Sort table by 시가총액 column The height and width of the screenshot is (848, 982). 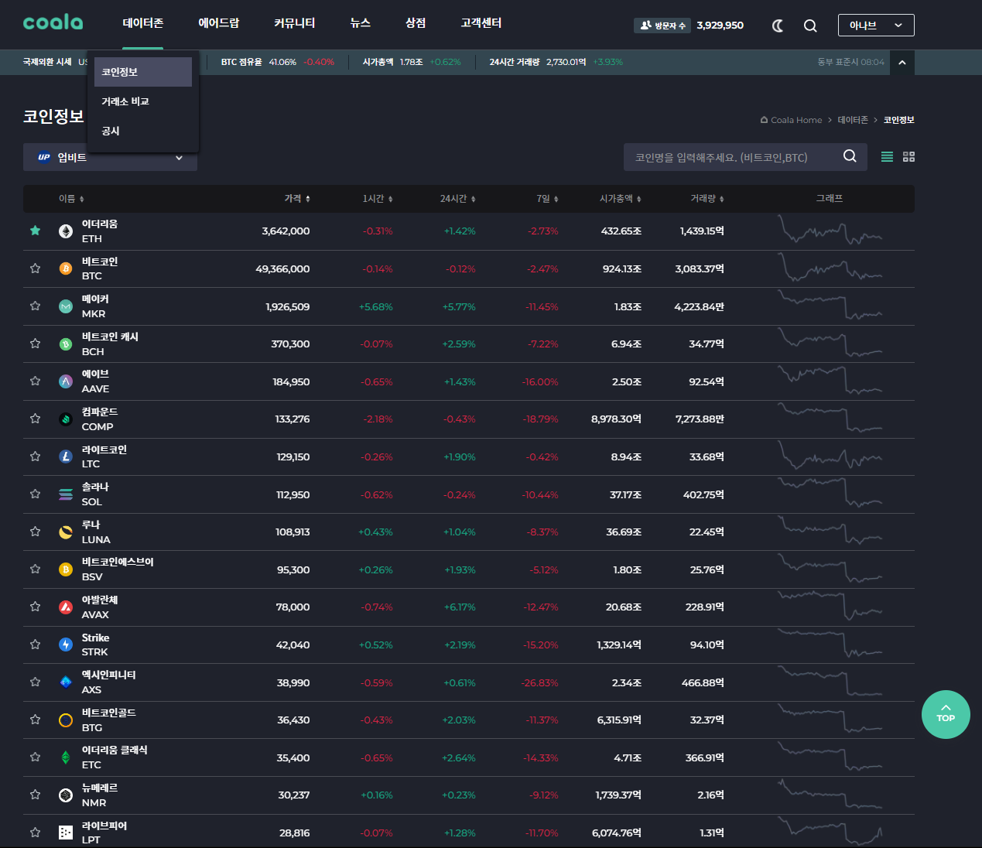click(x=621, y=199)
